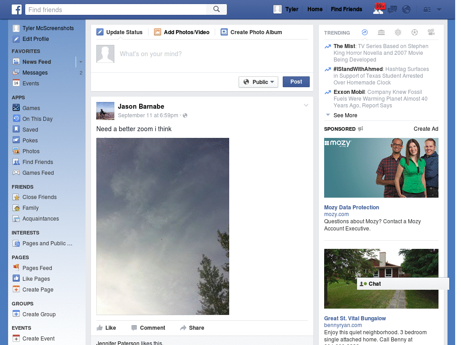
Task: Open News Feed from the sidebar
Action: coord(36,62)
